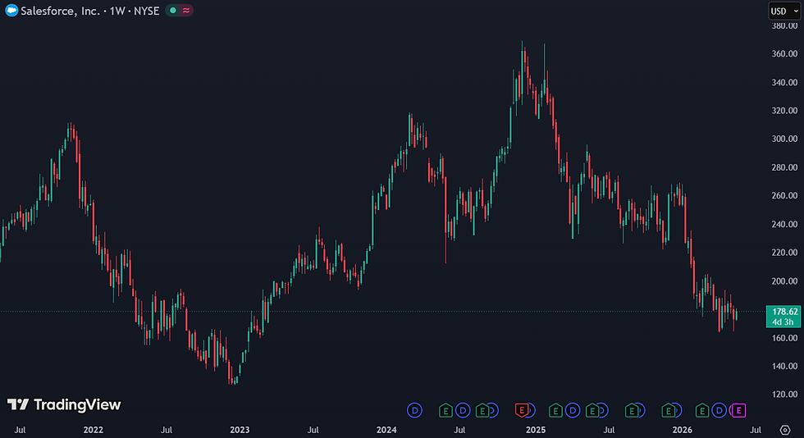The height and width of the screenshot is (438, 804).
Task: Click the 120.00 price axis label
Action: point(784,395)
